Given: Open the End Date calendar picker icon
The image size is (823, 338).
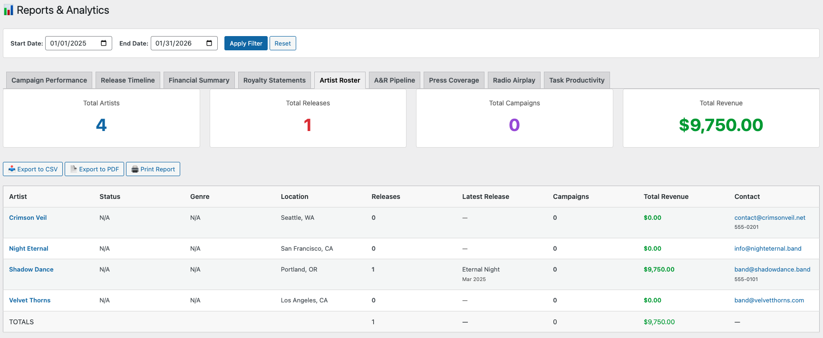Looking at the screenshot, I should tap(209, 43).
